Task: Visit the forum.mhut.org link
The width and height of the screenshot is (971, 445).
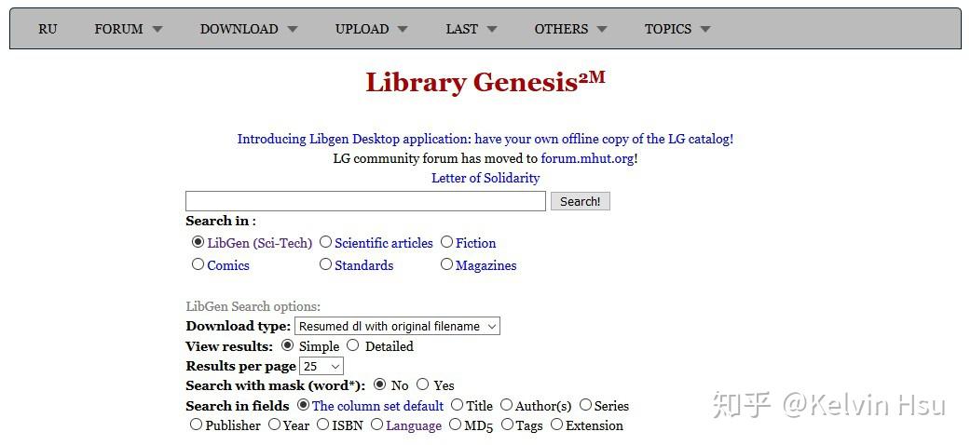Action: tap(587, 158)
